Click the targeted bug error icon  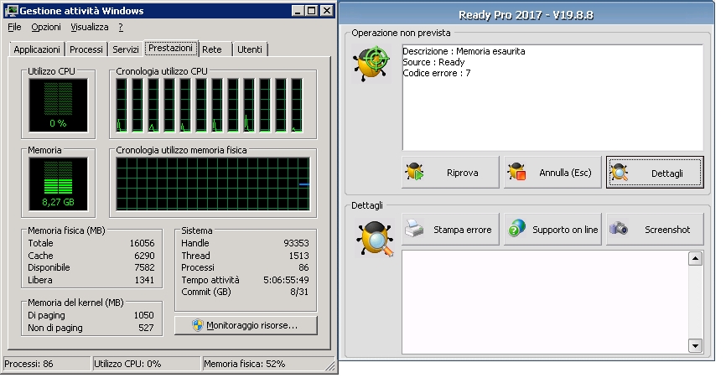click(371, 64)
